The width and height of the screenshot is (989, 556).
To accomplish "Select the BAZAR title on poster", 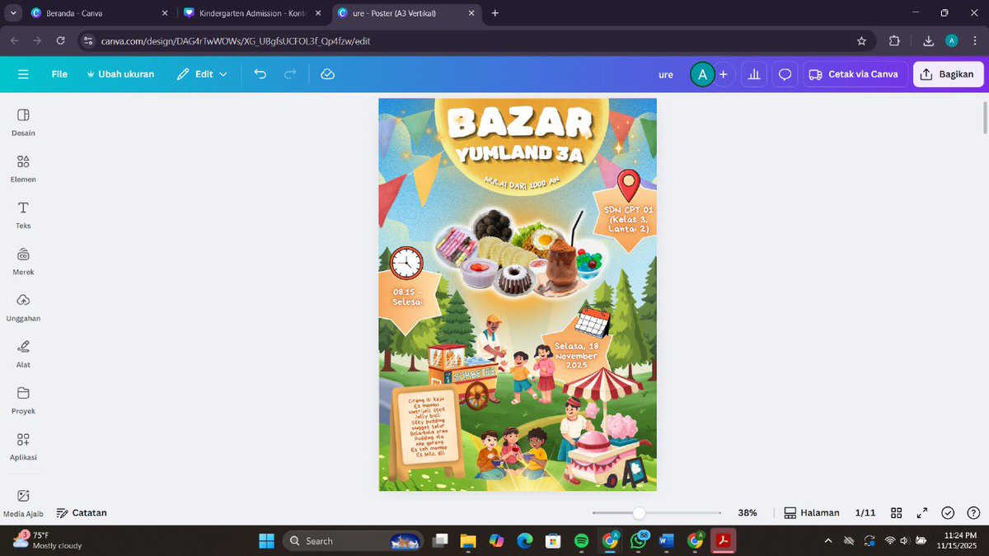I will coord(520,124).
